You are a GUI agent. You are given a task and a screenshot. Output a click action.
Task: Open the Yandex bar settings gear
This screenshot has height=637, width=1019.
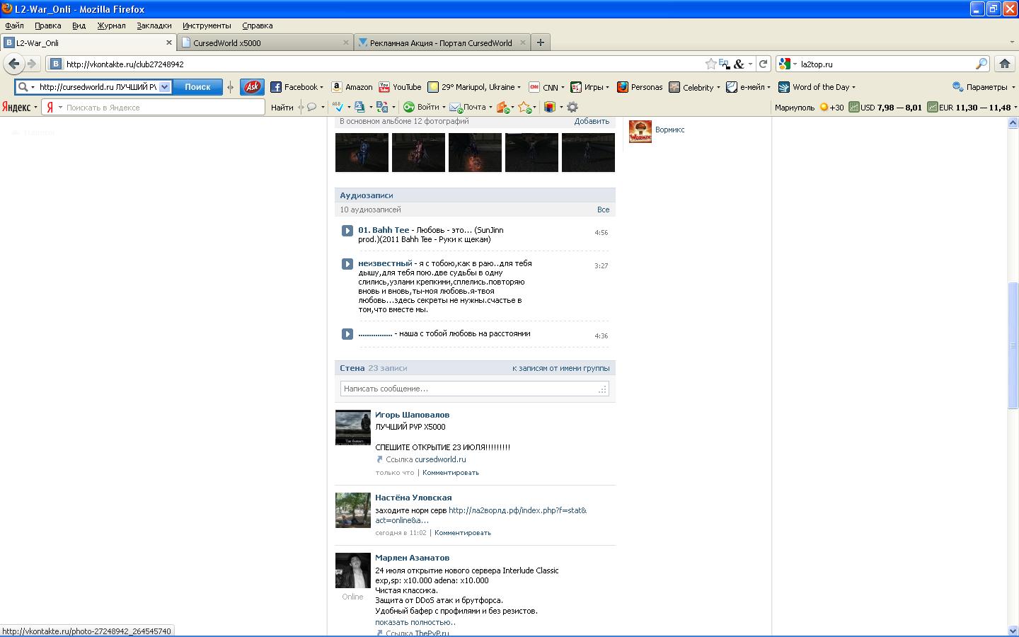[x=572, y=107]
